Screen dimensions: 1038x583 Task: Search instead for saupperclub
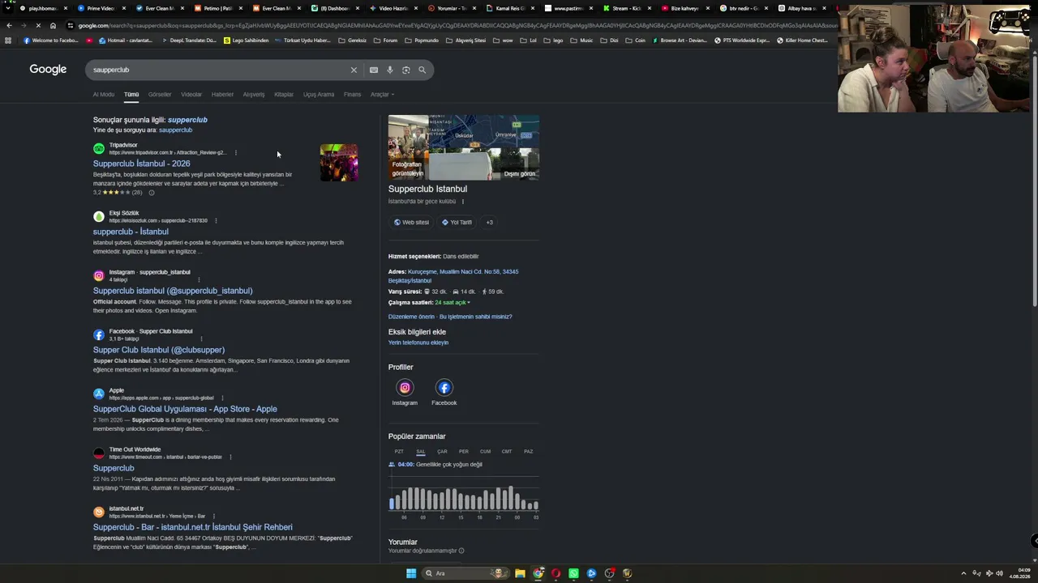[x=176, y=130]
